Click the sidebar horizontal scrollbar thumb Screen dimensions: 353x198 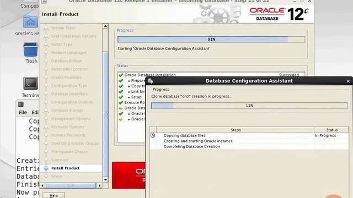[70, 185]
